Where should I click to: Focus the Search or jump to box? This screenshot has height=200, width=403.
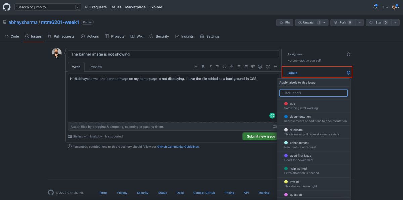click(x=48, y=7)
